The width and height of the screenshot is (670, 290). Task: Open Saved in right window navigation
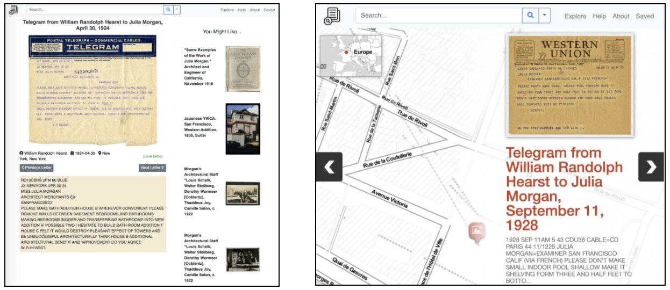(645, 16)
